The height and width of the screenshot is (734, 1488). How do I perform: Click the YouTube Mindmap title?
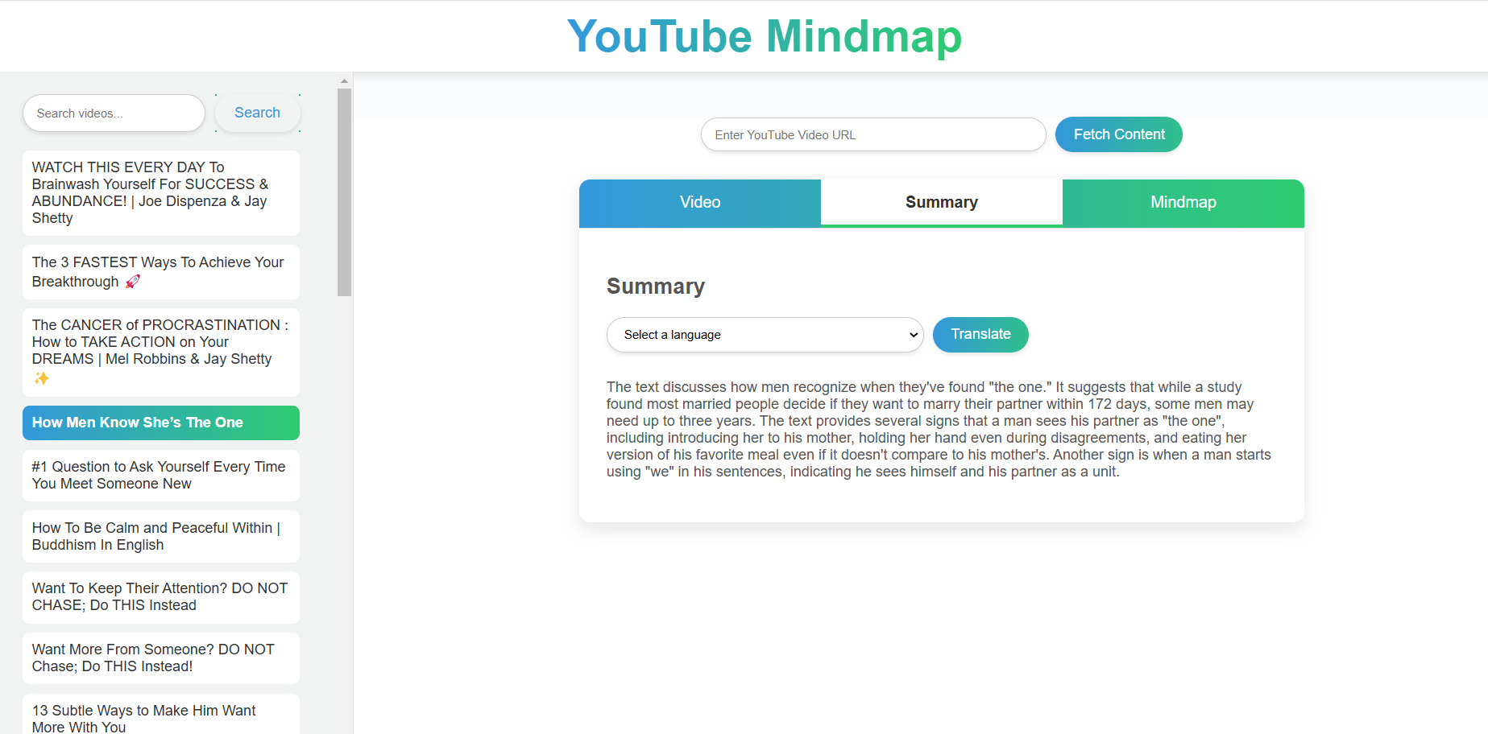pos(764,36)
